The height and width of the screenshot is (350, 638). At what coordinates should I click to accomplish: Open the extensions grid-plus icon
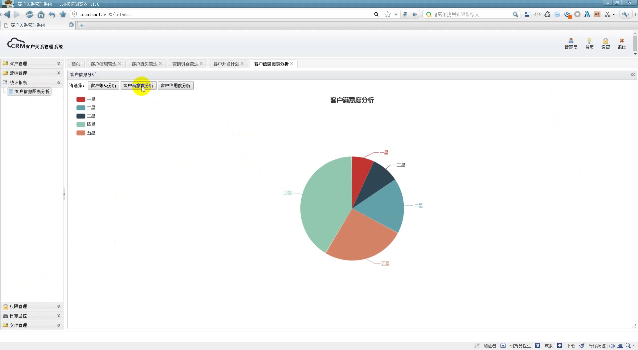[527, 14]
